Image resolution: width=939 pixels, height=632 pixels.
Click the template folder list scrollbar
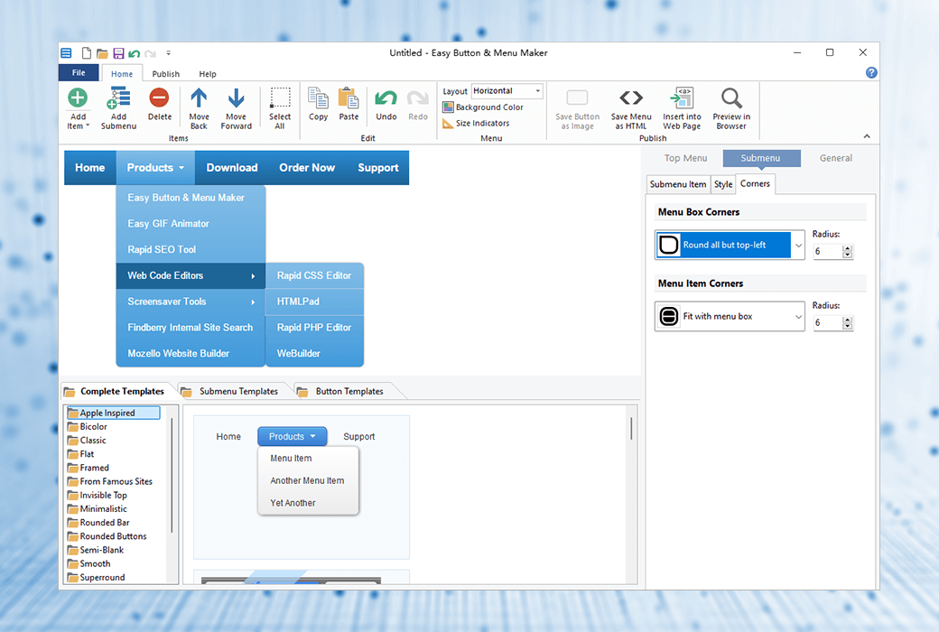172,473
